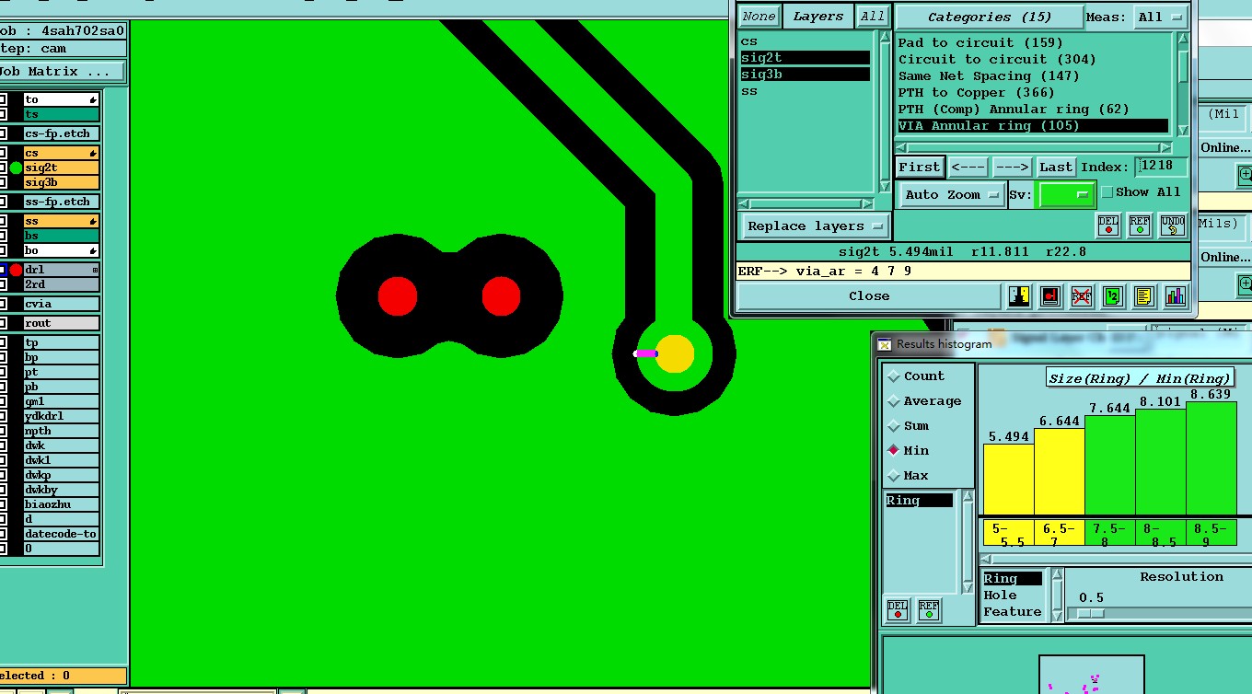Click the green display dot on sig2t layer
The height and width of the screenshot is (694, 1252).
(x=16, y=168)
